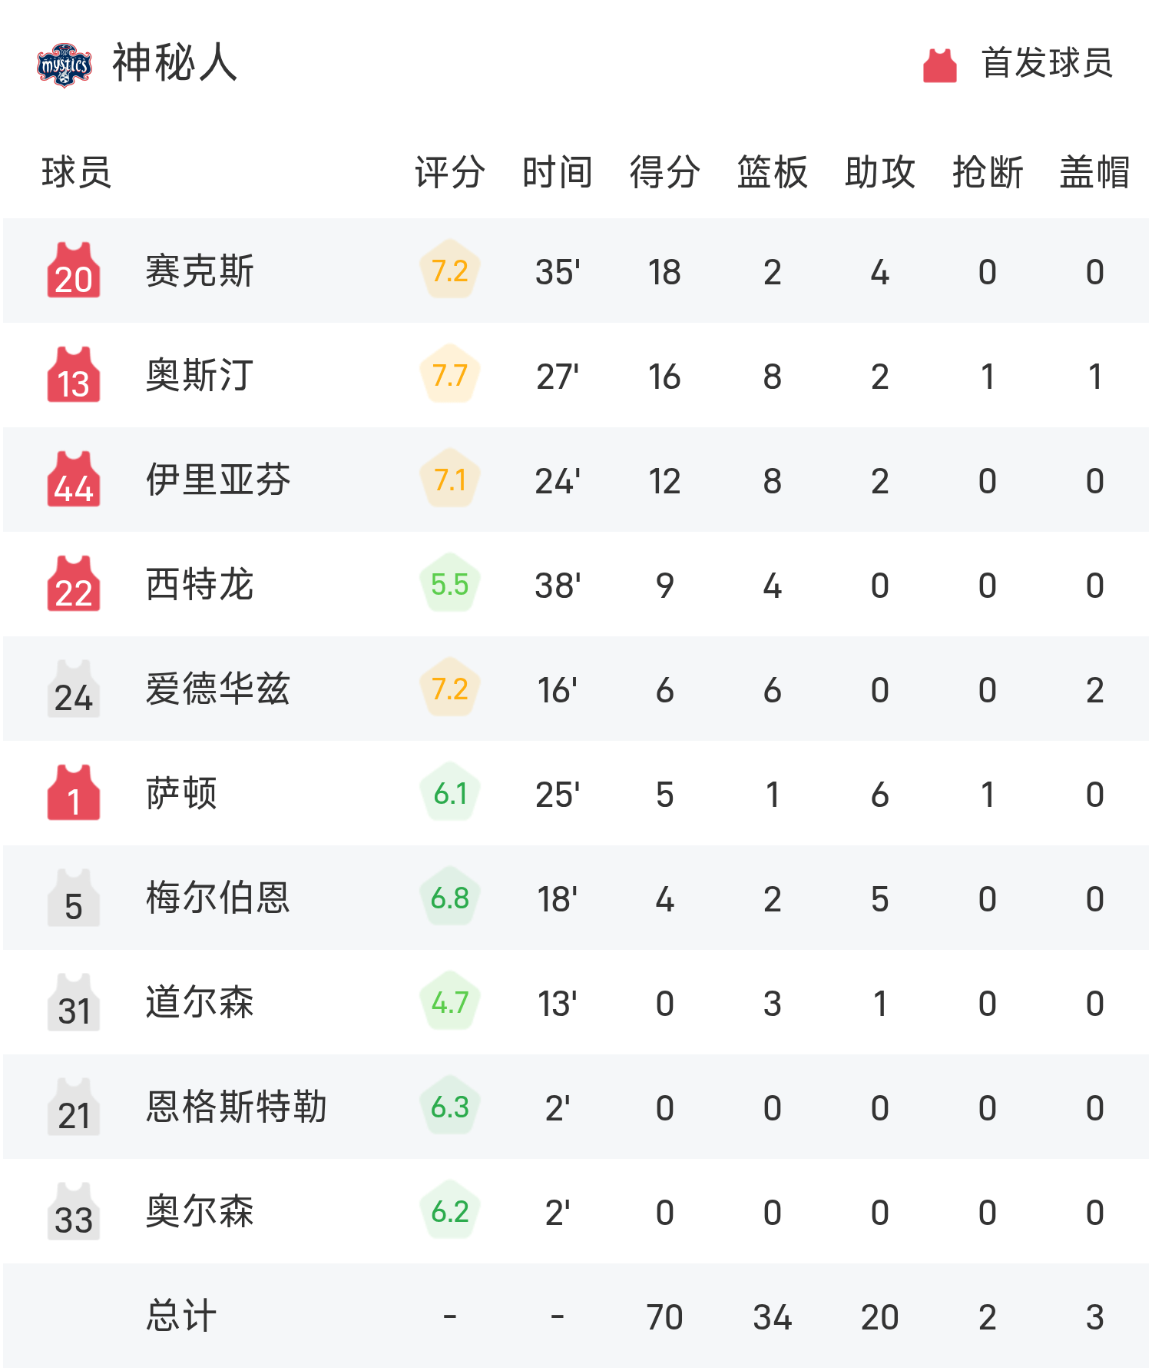Tap the number 44 jersey icon

pyautogui.click(x=74, y=479)
